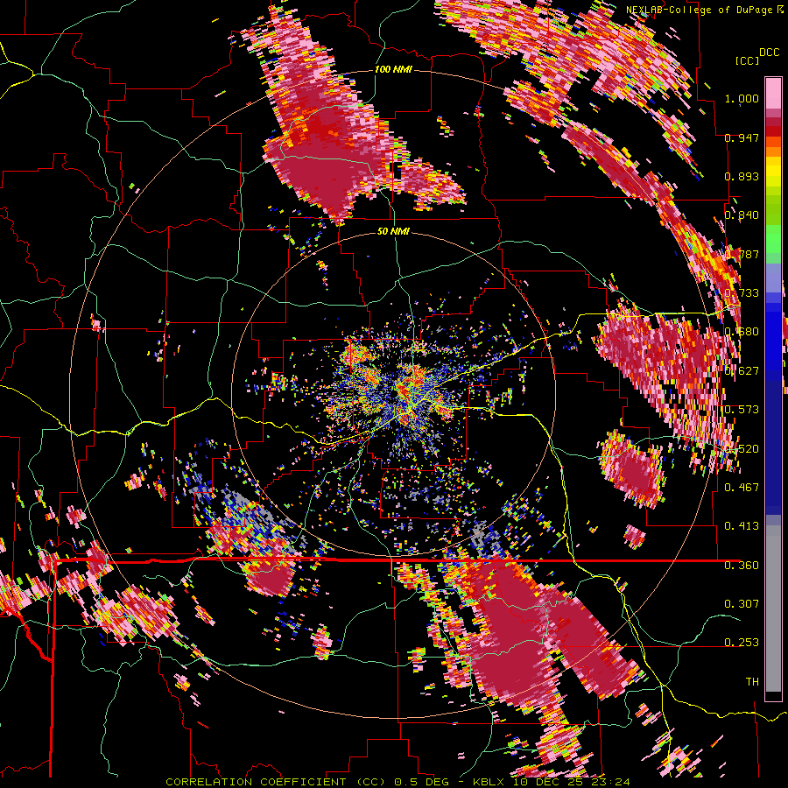The height and width of the screenshot is (788, 788).
Task: Click the [CC] units label
Action: [747, 60]
